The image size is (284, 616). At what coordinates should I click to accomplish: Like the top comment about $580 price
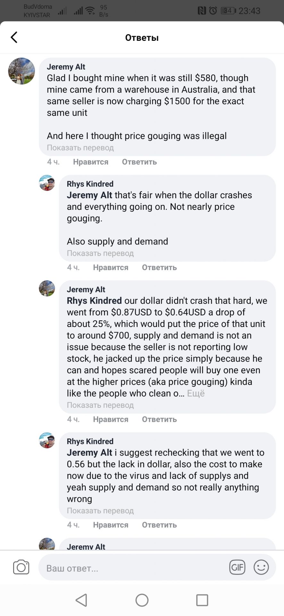click(x=90, y=162)
